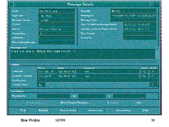Image resolution: width=169 pixels, height=127 pixels.
Task: Select the Application field
Action: [x=57, y=16]
